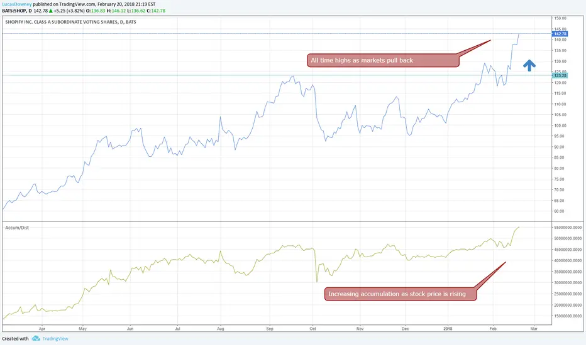Click the TradingView link in the footer

(x=55, y=339)
